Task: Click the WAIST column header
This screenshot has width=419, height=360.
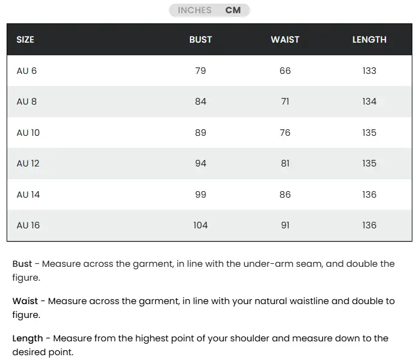Action: pyautogui.click(x=285, y=40)
